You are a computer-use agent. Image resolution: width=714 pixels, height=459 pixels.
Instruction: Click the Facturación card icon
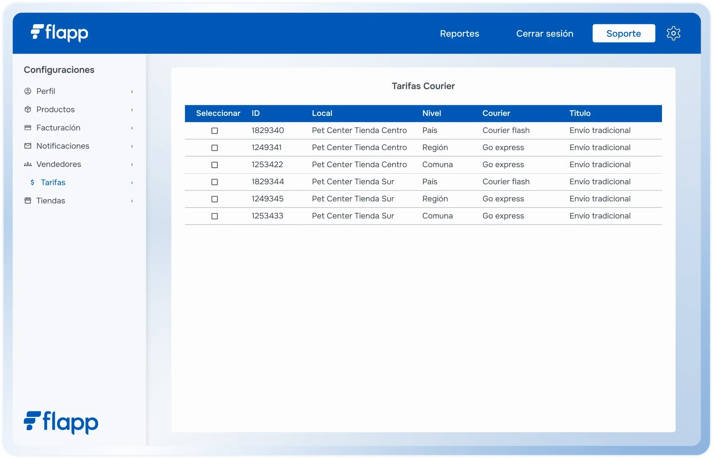(28, 128)
